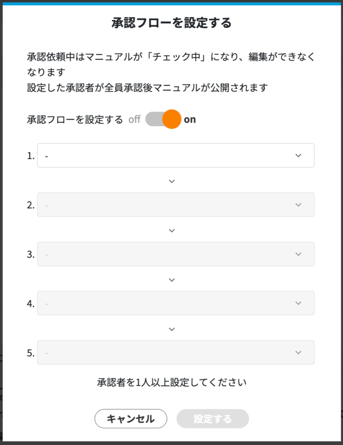
Task: Click the down arrow between steps 4 and 5
Action: click(171, 329)
